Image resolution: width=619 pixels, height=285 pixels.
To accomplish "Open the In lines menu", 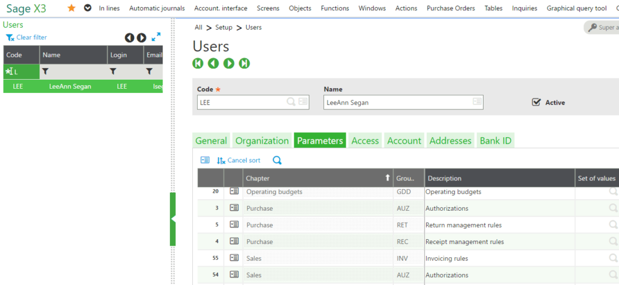I will (109, 8).
